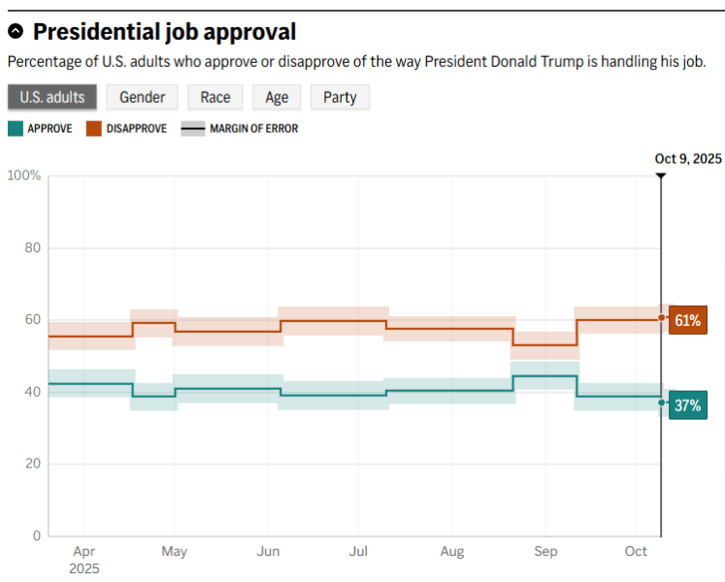Click the APPROVE legend label text
Image resolution: width=725 pixels, height=582 pixels.
49,128
